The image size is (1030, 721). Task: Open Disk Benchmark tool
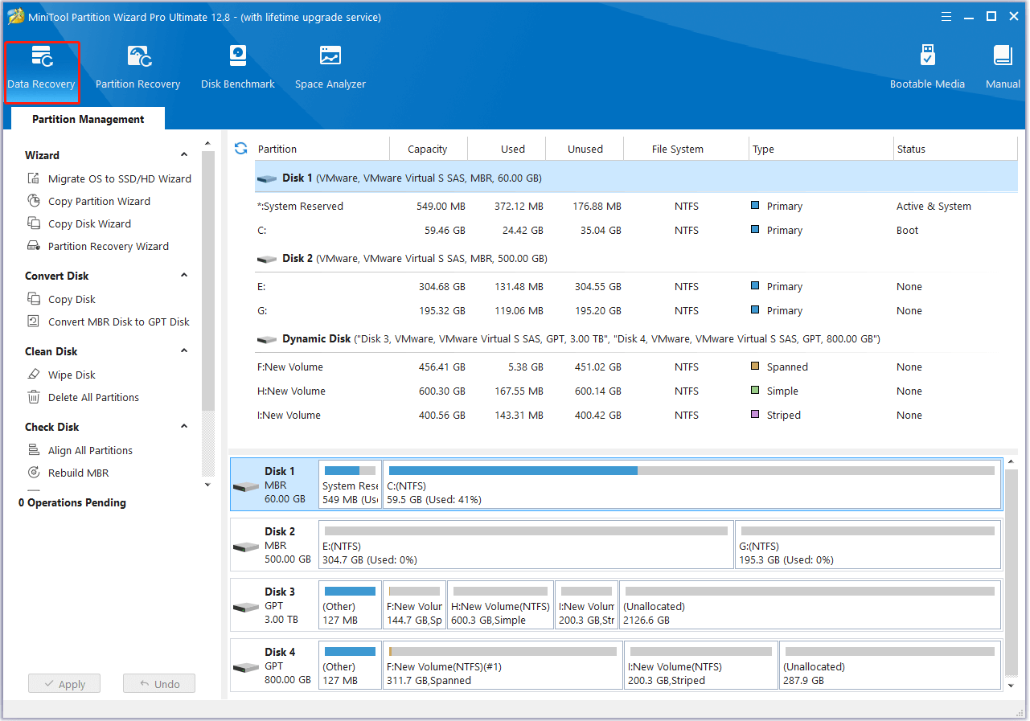(238, 68)
